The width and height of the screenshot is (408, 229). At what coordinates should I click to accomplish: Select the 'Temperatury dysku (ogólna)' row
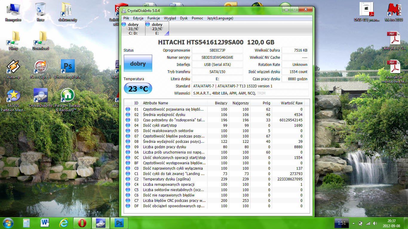coord(214,179)
